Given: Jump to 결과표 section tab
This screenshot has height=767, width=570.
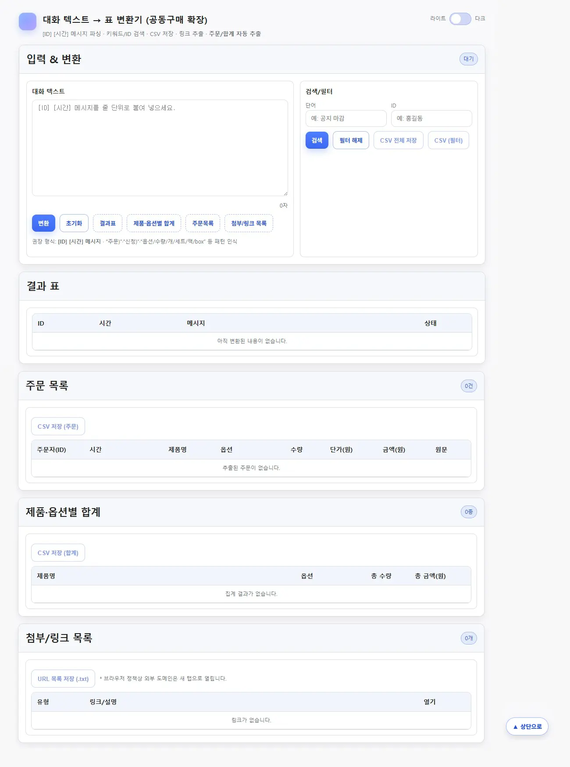Looking at the screenshot, I should click(x=107, y=223).
